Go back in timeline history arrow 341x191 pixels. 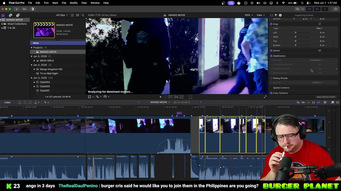pyautogui.click(x=139, y=102)
